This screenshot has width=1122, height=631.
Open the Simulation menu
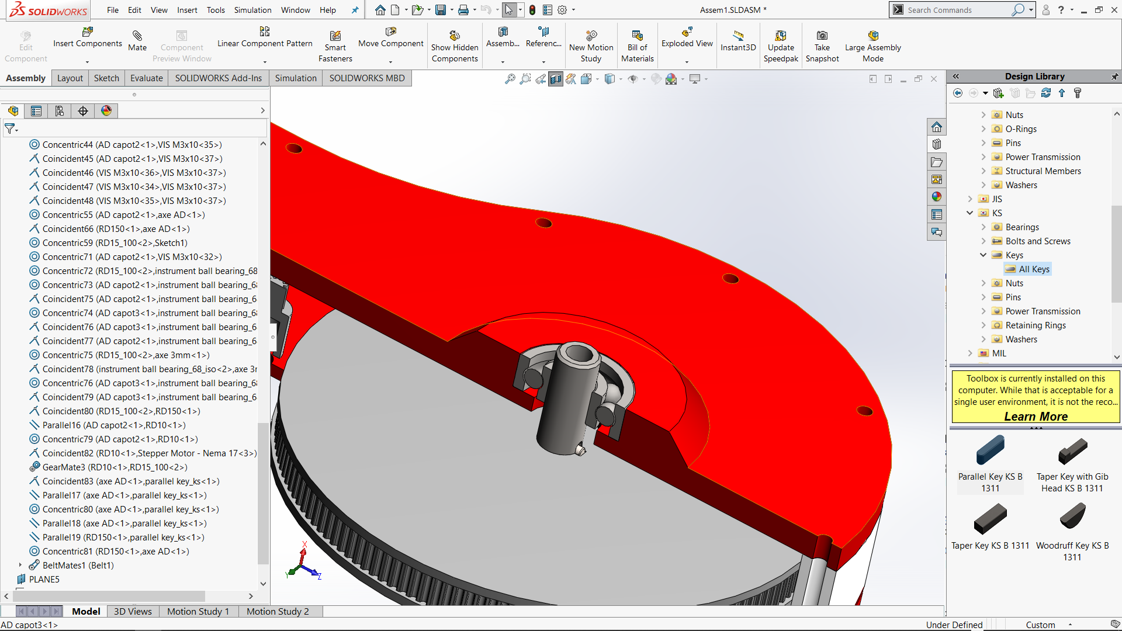pos(252,10)
